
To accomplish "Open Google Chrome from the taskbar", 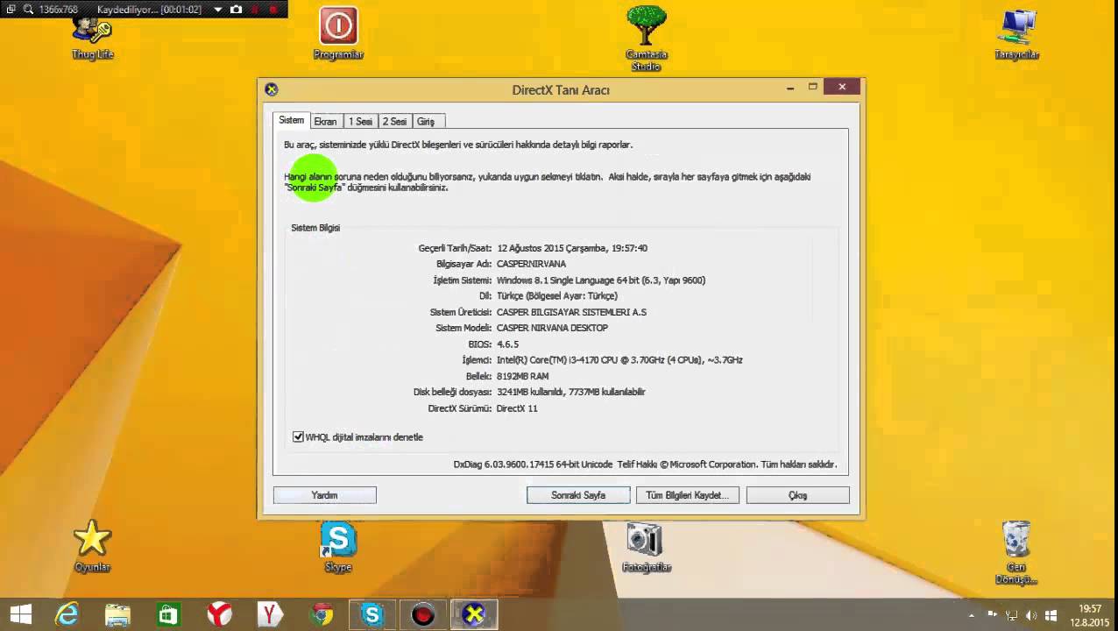I will coord(322,614).
